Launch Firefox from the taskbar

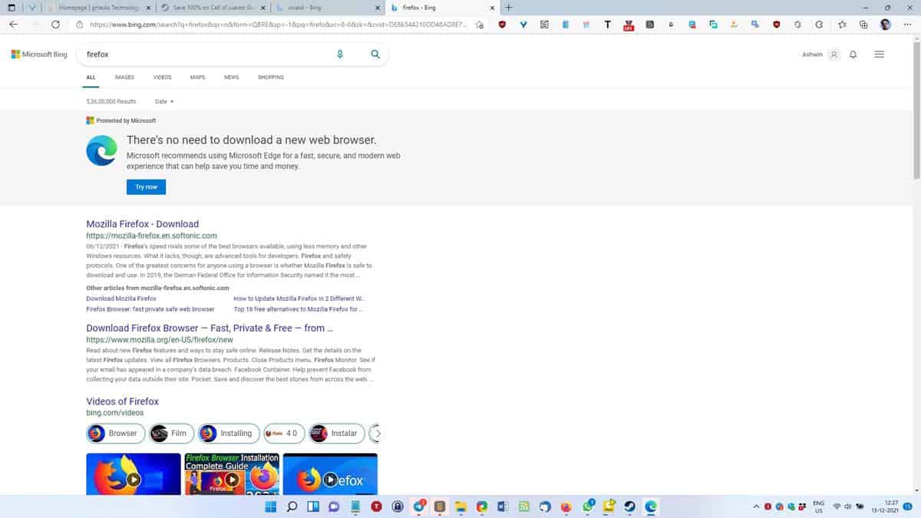pos(565,506)
